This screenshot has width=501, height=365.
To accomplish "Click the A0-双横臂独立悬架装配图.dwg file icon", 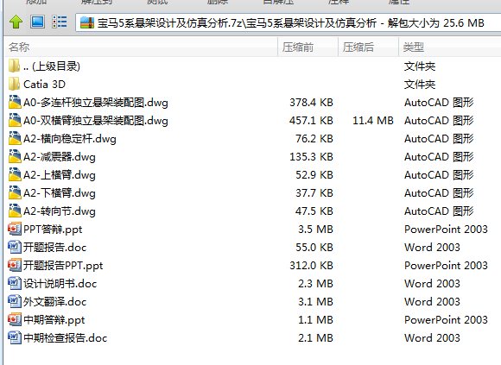I will coord(15,120).
